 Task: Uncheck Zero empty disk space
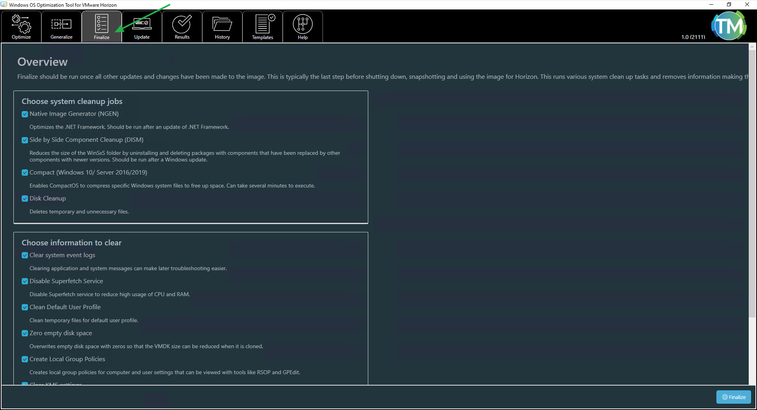point(25,334)
